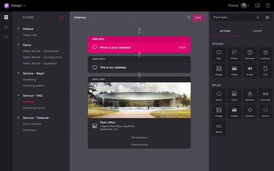
Task: Select the Carousel reply action
Action: coord(265,95)
